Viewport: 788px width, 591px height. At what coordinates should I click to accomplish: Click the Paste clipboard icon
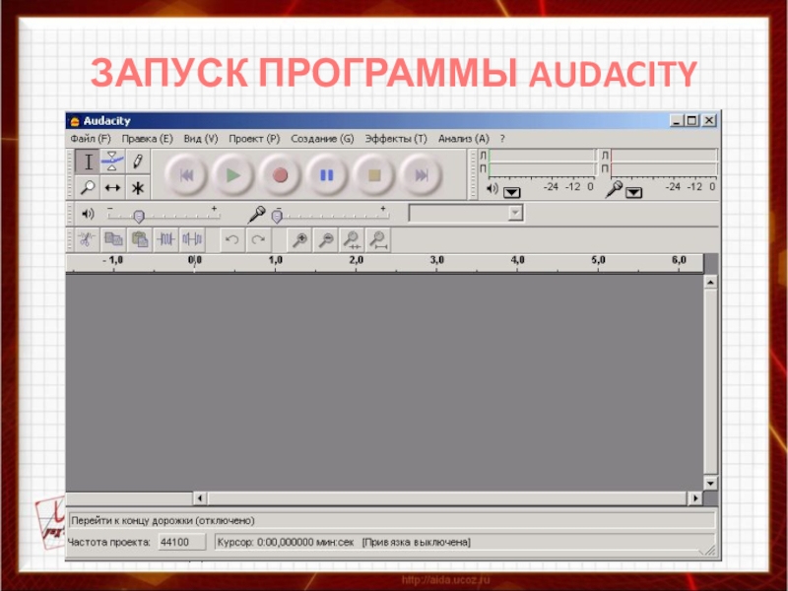(x=139, y=239)
